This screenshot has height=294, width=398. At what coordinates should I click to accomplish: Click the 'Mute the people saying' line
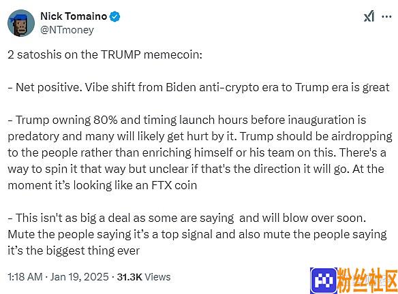pos(197,234)
